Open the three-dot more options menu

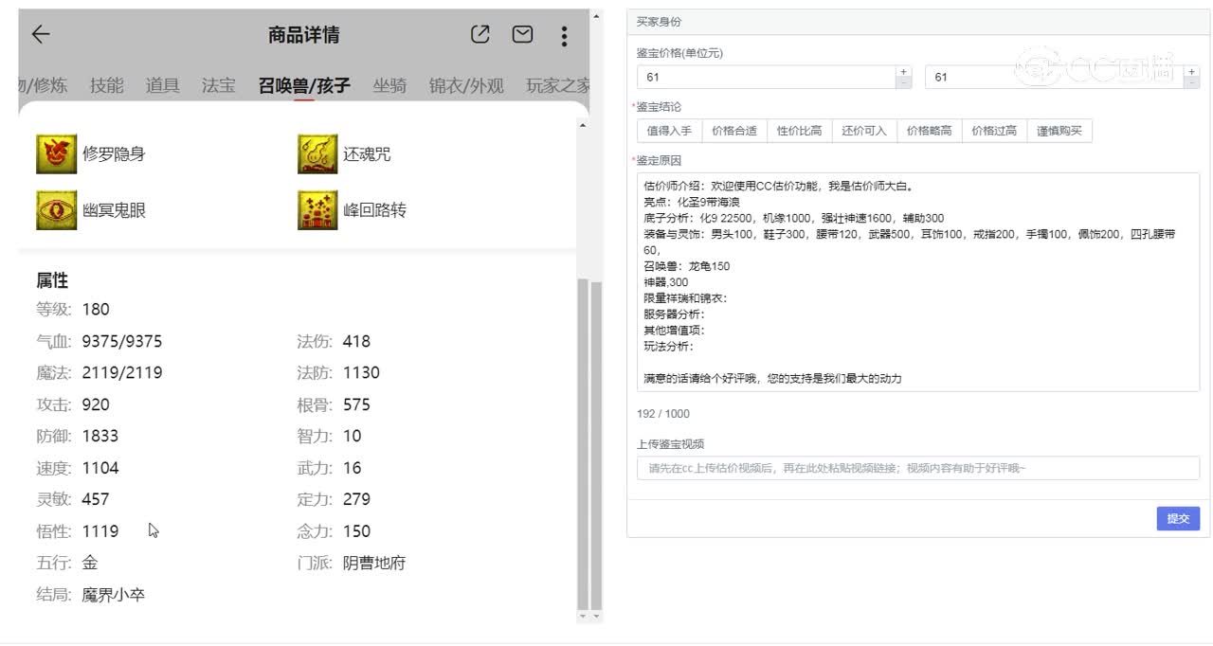point(564,35)
